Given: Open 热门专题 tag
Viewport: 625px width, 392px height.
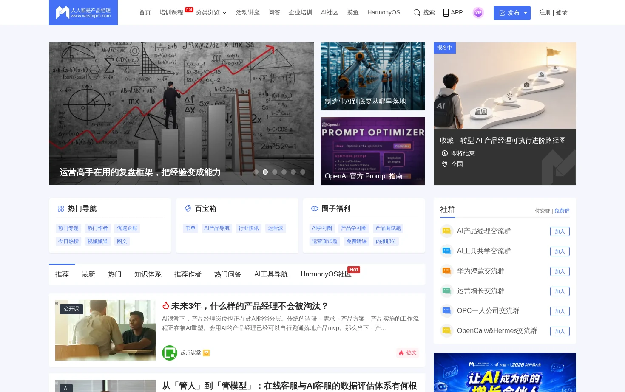Looking at the screenshot, I should click(68, 228).
